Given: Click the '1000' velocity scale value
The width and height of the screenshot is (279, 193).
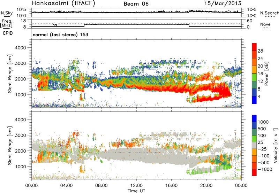Looking at the screenshot, I should click(x=263, y=122).
